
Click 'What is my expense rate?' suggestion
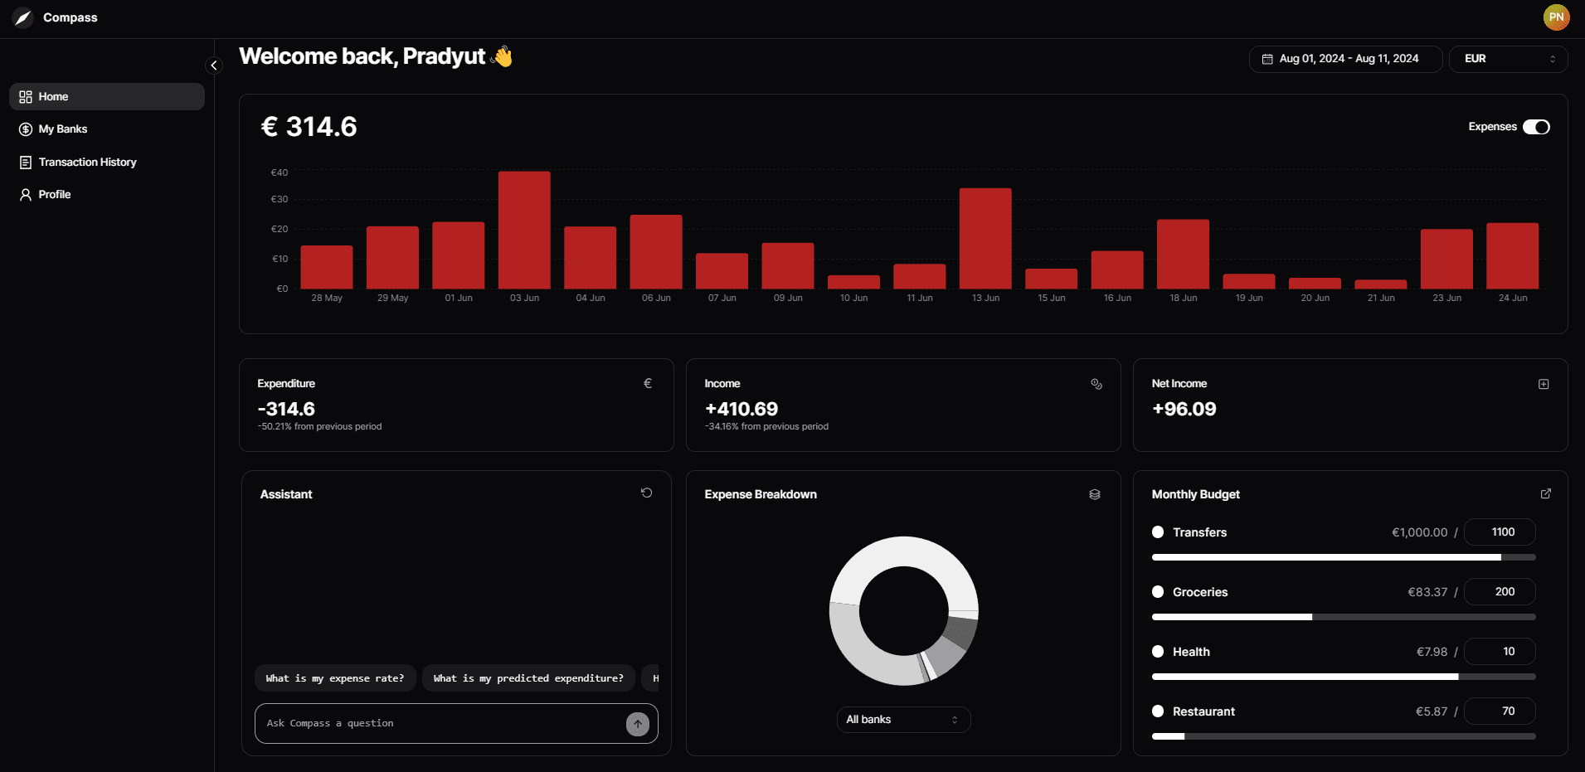(x=334, y=678)
